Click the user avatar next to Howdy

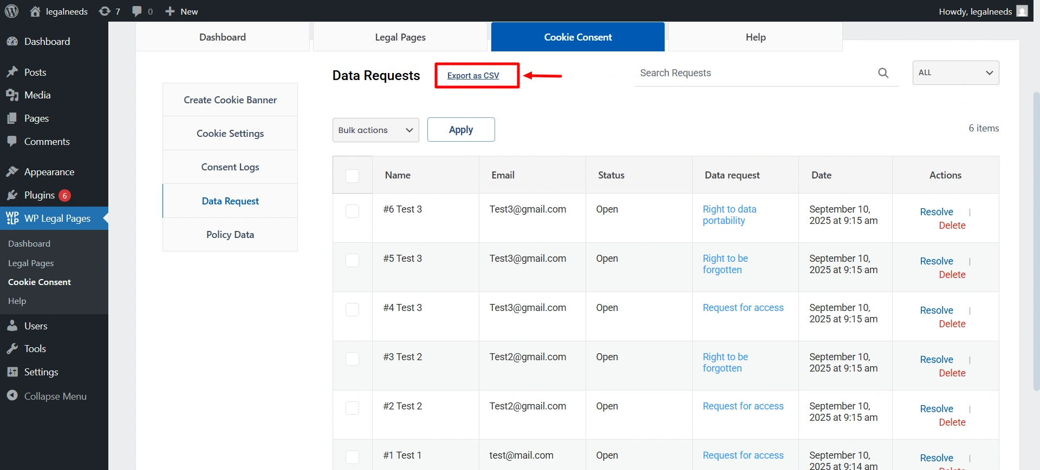coord(1022,11)
